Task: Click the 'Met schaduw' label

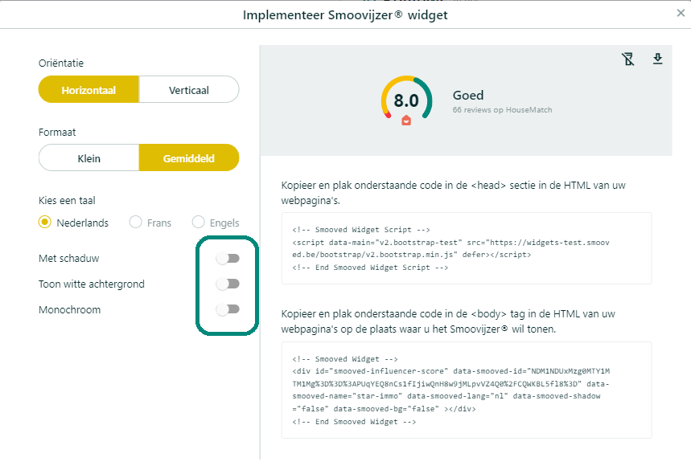Action: point(68,258)
